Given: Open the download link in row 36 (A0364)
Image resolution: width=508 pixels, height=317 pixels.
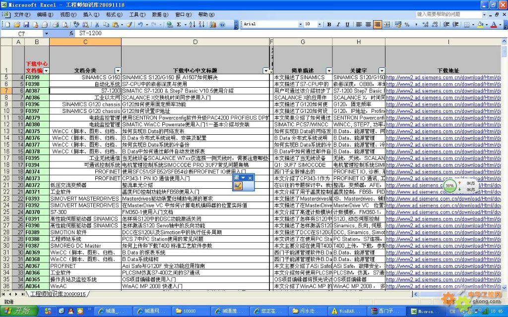Looking at the screenshot, I should click(x=443, y=286).
